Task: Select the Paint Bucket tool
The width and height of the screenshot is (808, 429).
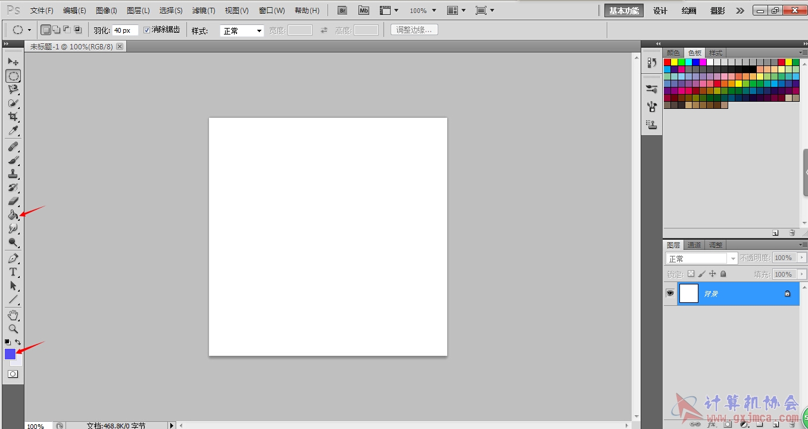Action: tap(13, 215)
